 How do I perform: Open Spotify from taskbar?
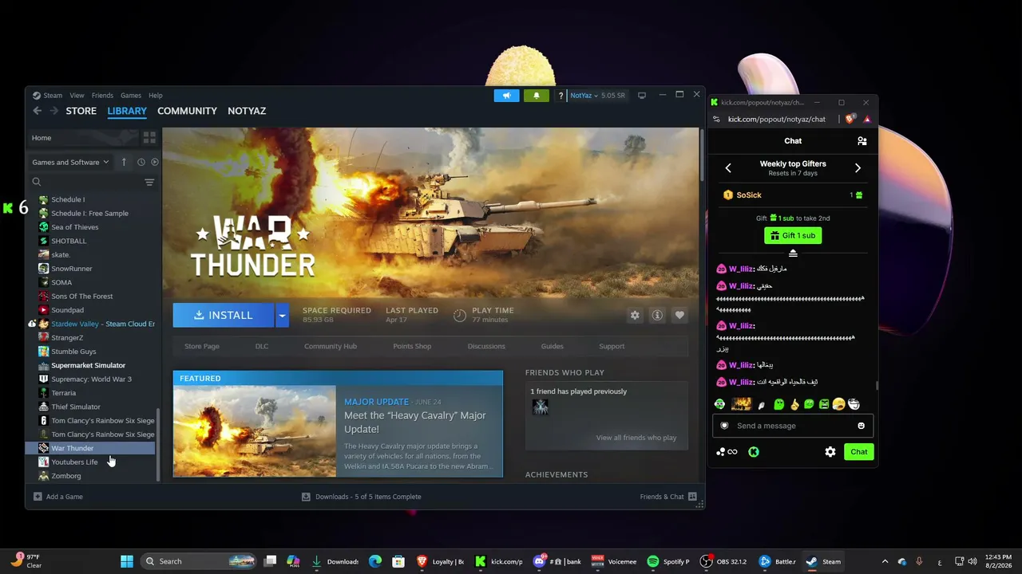click(669, 561)
